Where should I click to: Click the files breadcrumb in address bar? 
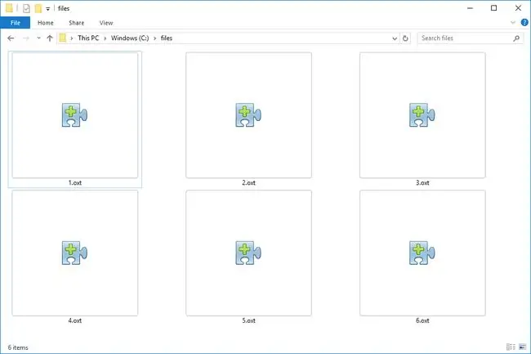(x=167, y=38)
